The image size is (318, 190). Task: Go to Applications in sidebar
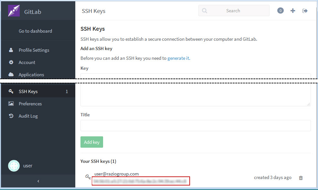[31, 75]
